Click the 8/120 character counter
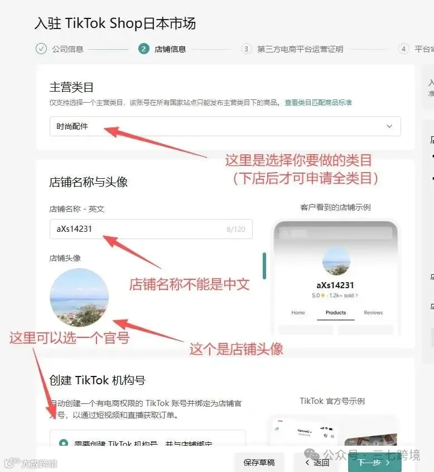The image size is (434, 472). 236,230
